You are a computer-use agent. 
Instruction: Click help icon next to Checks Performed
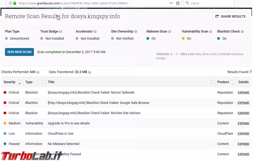38,72
